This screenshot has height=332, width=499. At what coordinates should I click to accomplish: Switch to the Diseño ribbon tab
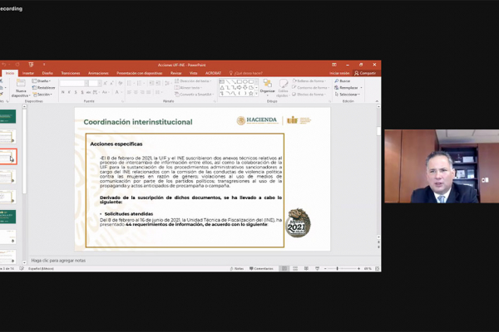(x=47, y=73)
